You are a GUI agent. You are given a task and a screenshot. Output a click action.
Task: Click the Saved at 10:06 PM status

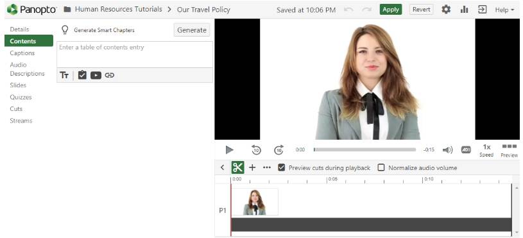(x=306, y=10)
